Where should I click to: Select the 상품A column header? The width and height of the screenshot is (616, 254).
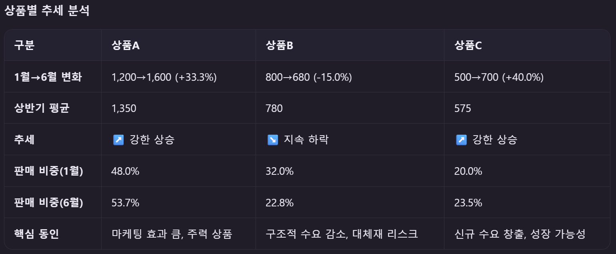click(x=126, y=46)
